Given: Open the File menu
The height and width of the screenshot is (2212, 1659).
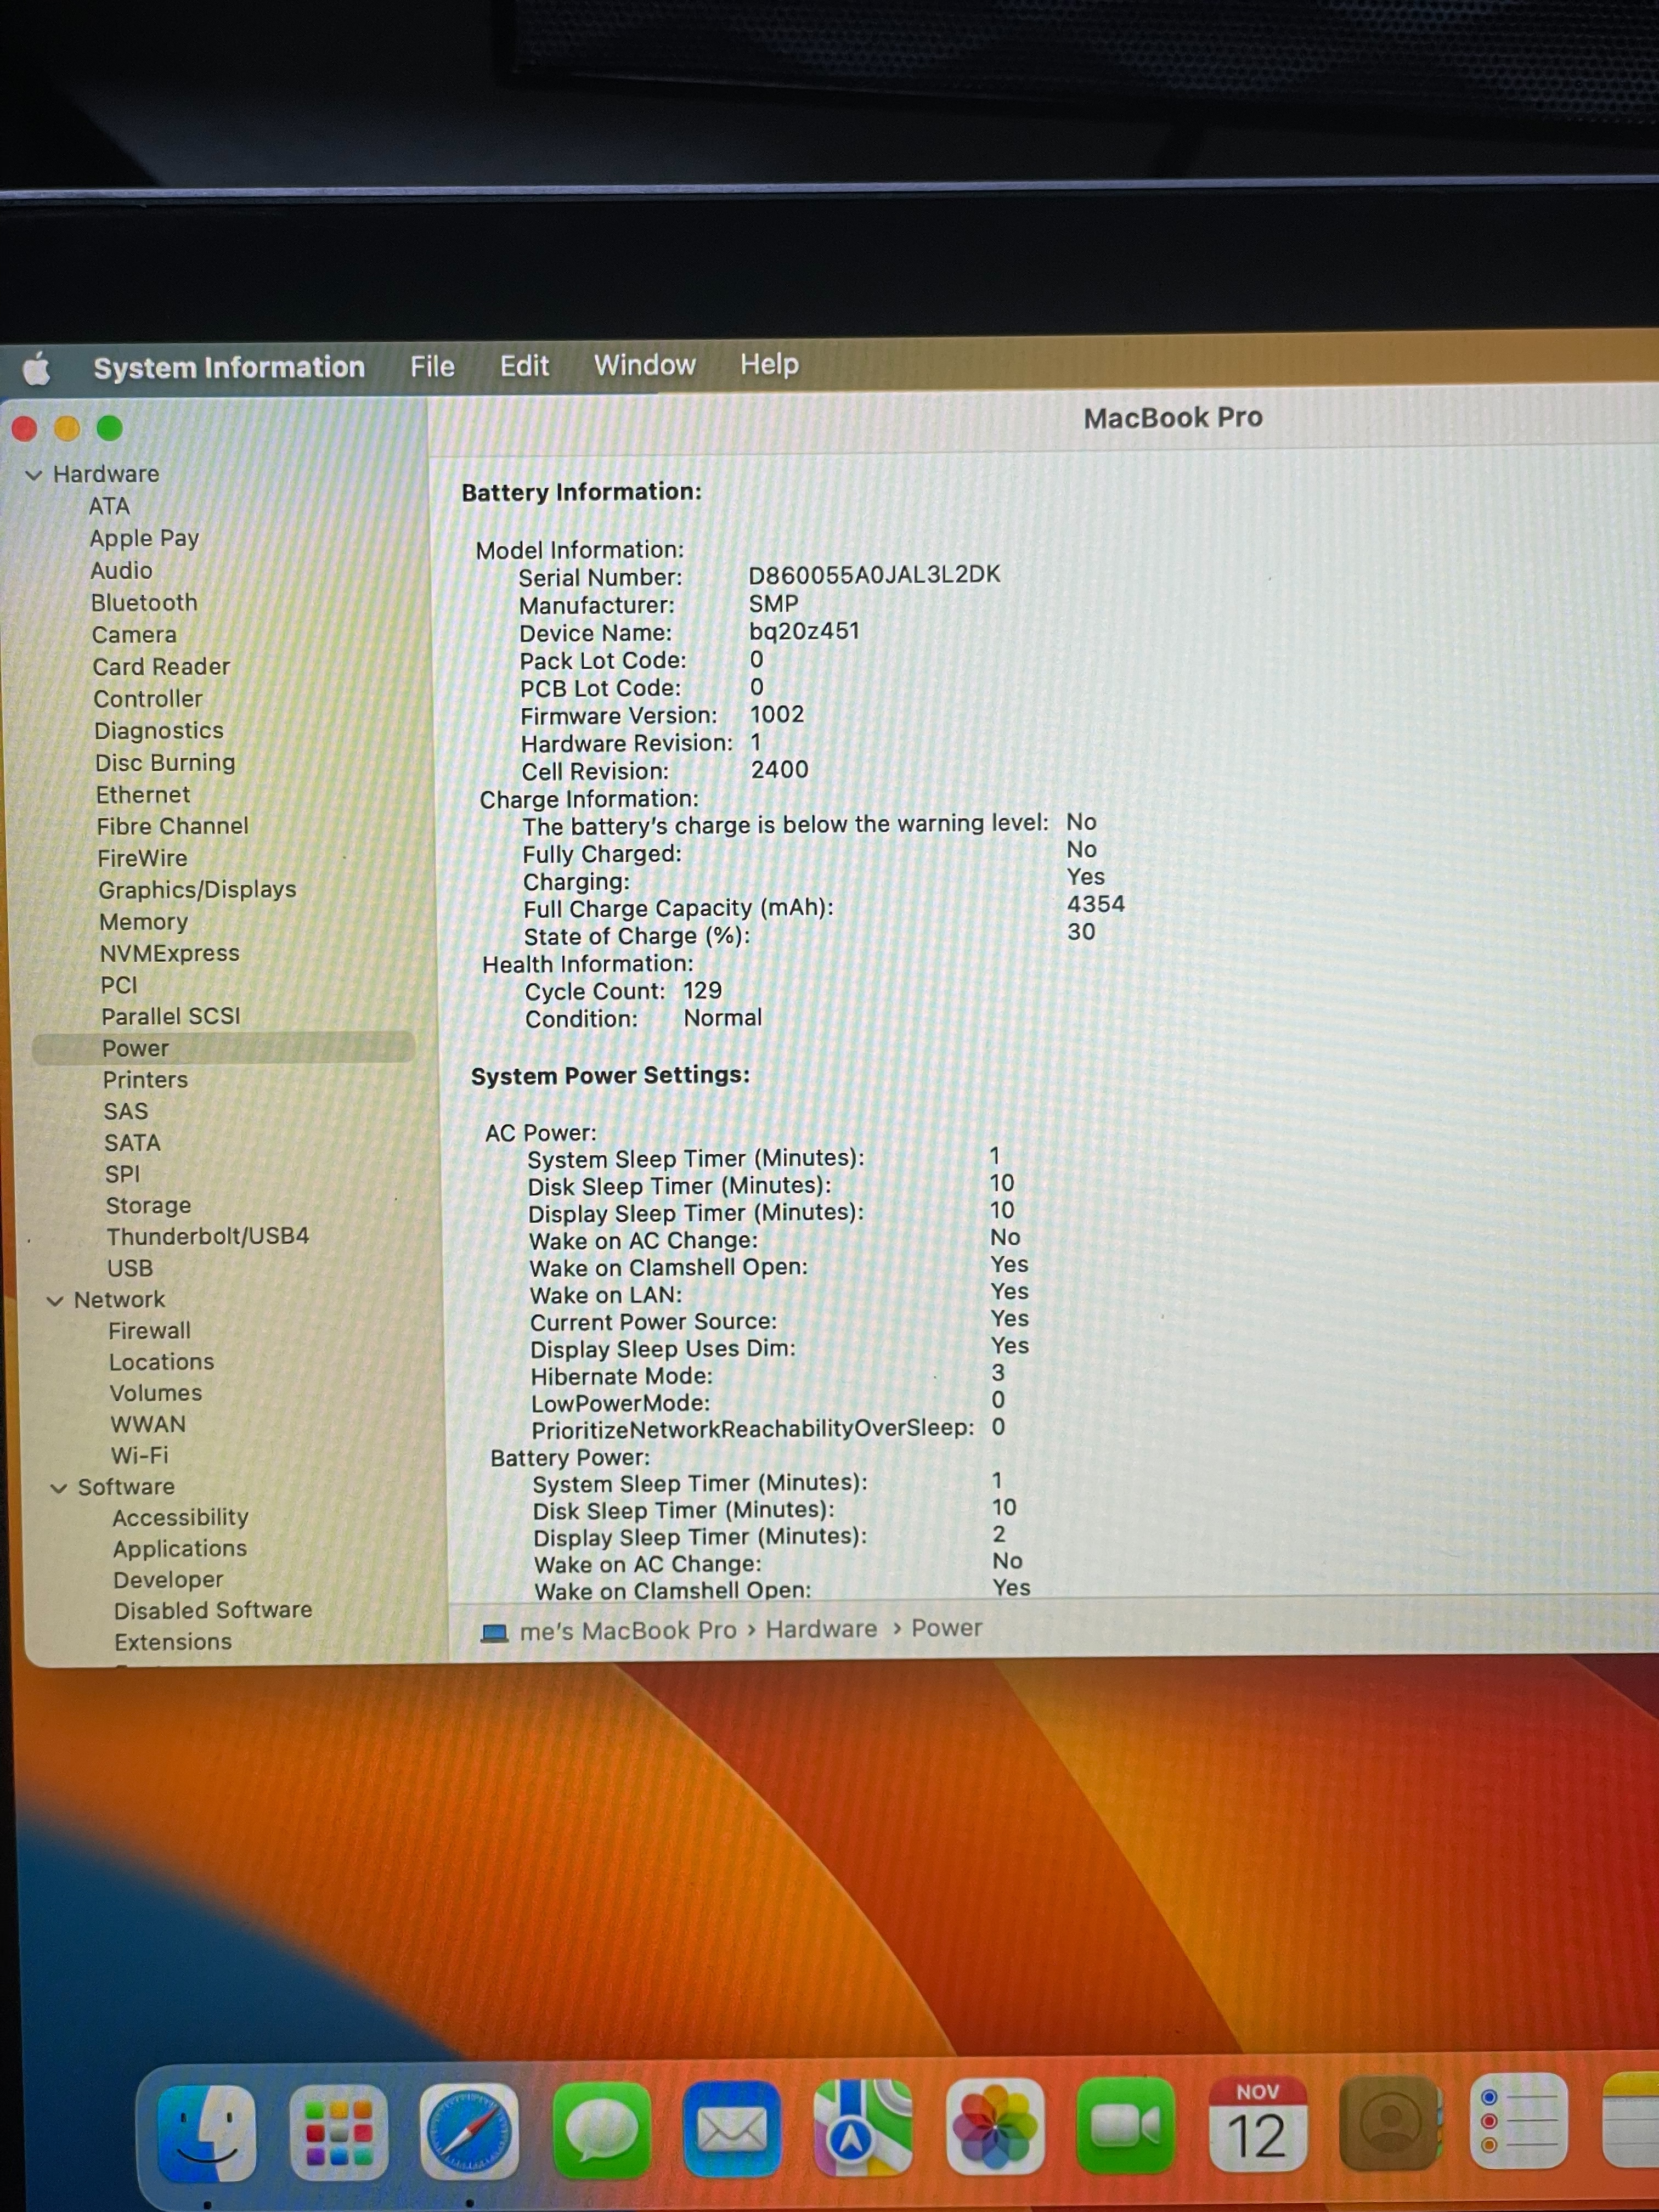Looking at the screenshot, I should click(432, 367).
